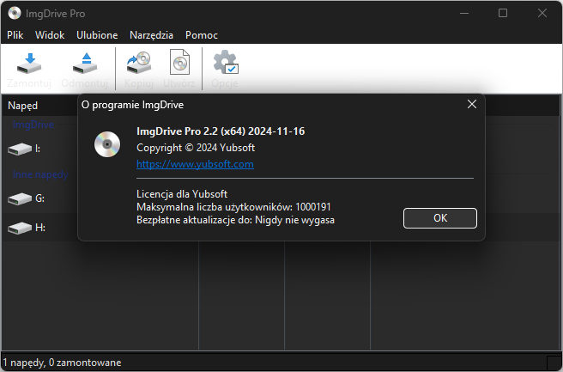Minimize the ImgDrive Pro window
Image resolution: width=563 pixels, height=372 pixels.
tap(464, 13)
